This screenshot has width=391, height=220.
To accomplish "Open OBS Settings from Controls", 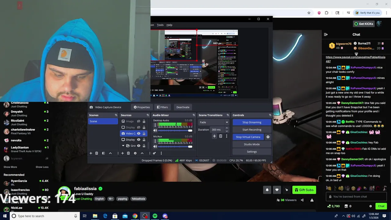I will pyautogui.click(x=252, y=152).
